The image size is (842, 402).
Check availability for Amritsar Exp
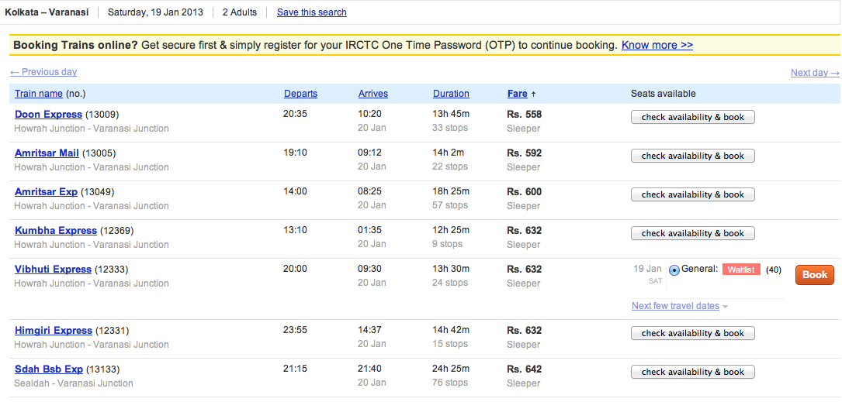tap(692, 194)
